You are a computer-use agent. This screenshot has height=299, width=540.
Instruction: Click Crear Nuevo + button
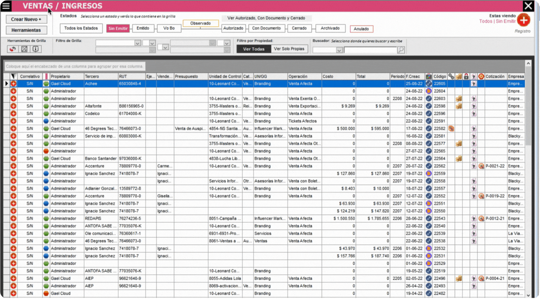(x=26, y=19)
